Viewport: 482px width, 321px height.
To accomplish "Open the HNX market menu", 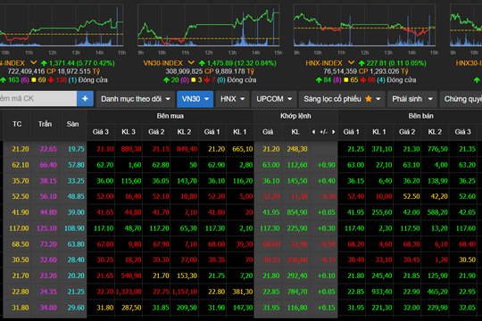I will [x=232, y=99].
